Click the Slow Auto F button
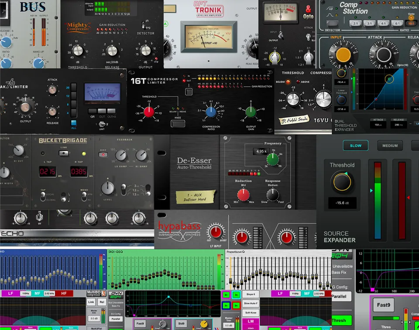The height and width of the screenshot is (330, 419). click(251, 303)
